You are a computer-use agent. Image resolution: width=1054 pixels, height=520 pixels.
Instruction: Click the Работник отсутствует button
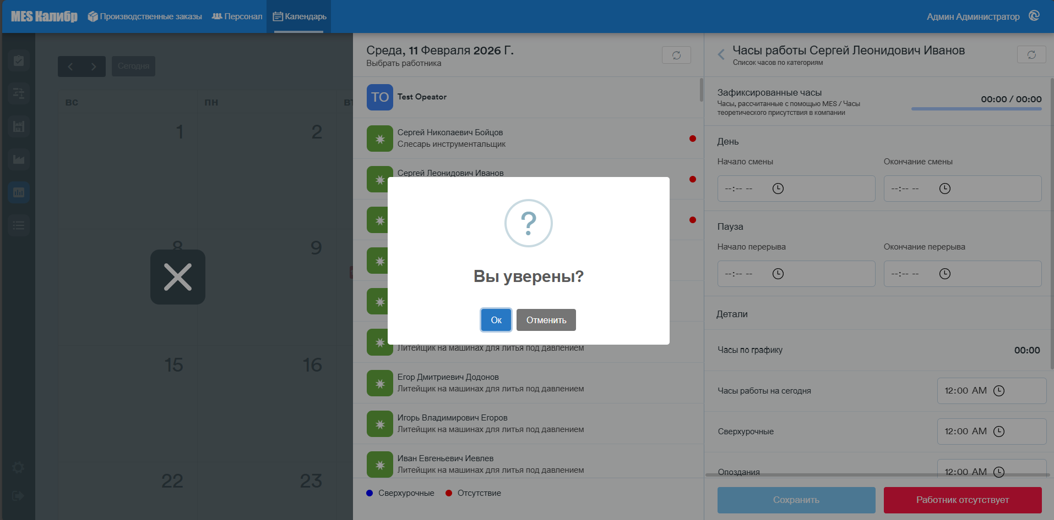(963, 500)
